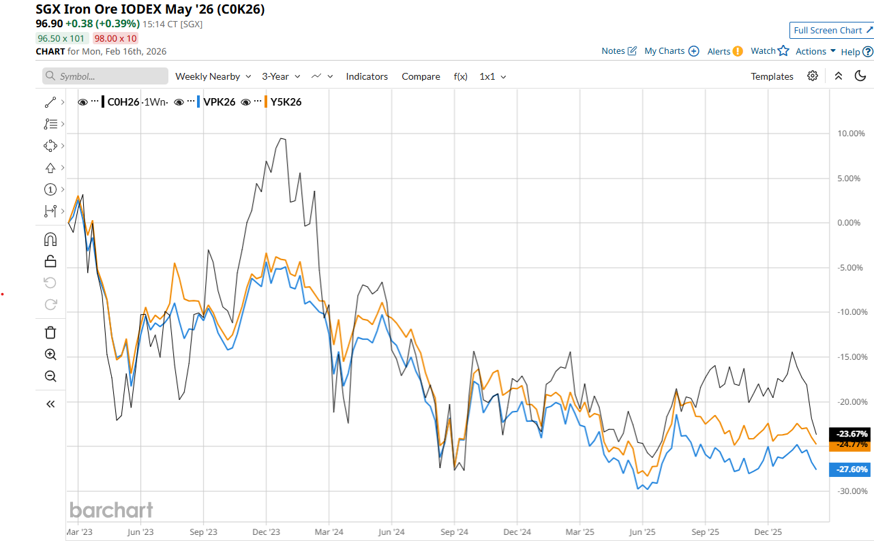Click the Full Screen Chart button

tap(831, 31)
